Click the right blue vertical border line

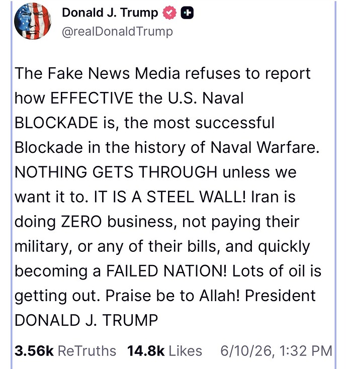tap(335, 185)
